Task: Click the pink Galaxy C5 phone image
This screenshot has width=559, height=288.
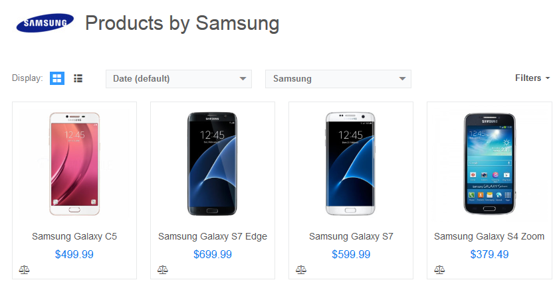Action: point(74,164)
